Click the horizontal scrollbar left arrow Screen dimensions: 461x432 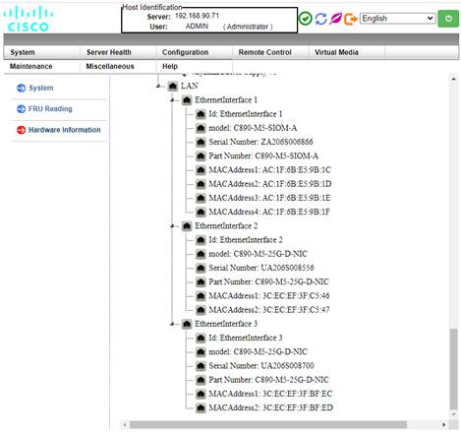(x=125, y=425)
